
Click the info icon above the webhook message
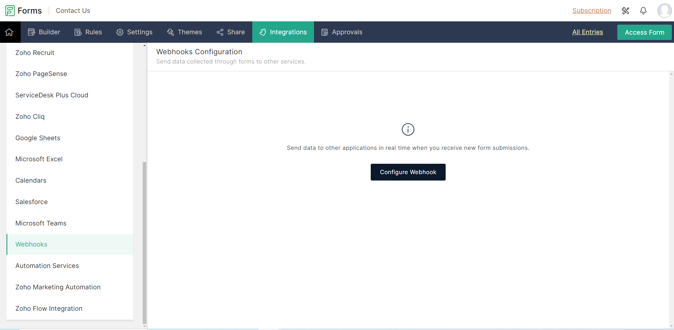pyautogui.click(x=408, y=130)
